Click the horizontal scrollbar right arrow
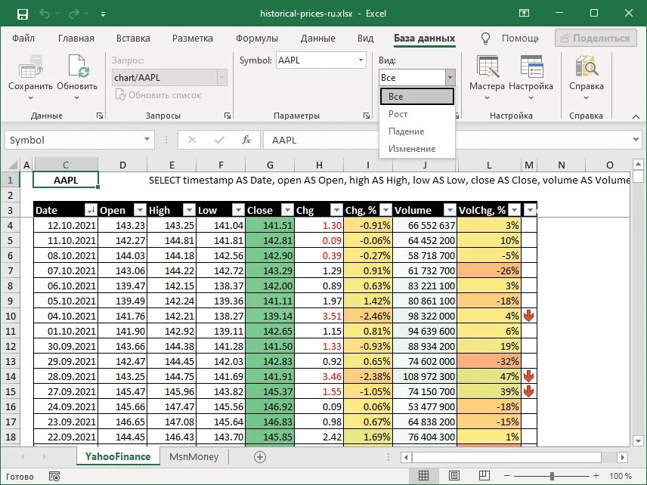The image size is (647, 485). click(x=622, y=457)
